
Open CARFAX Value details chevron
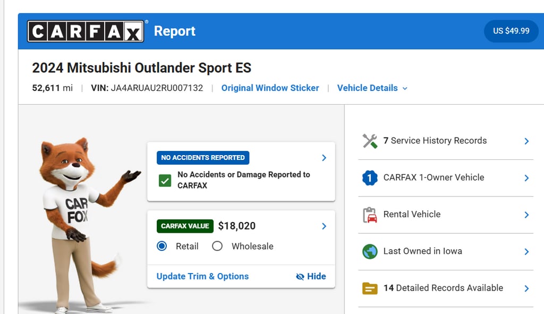[x=324, y=226]
